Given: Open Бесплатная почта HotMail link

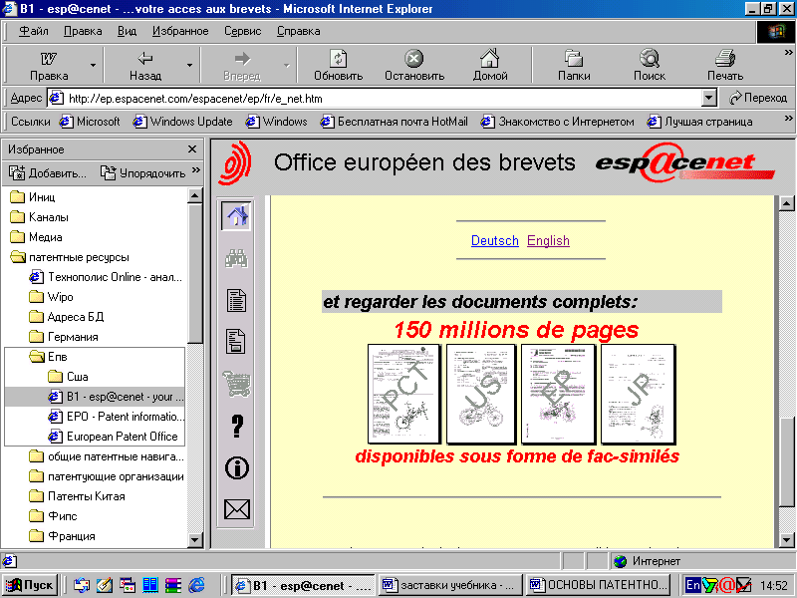Looking at the screenshot, I should point(394,122).
